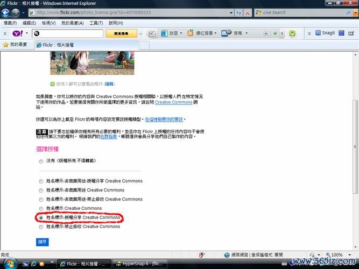Click the left-arrow collapse toolbar icon
359x269 pixels.
click(282, 34)
